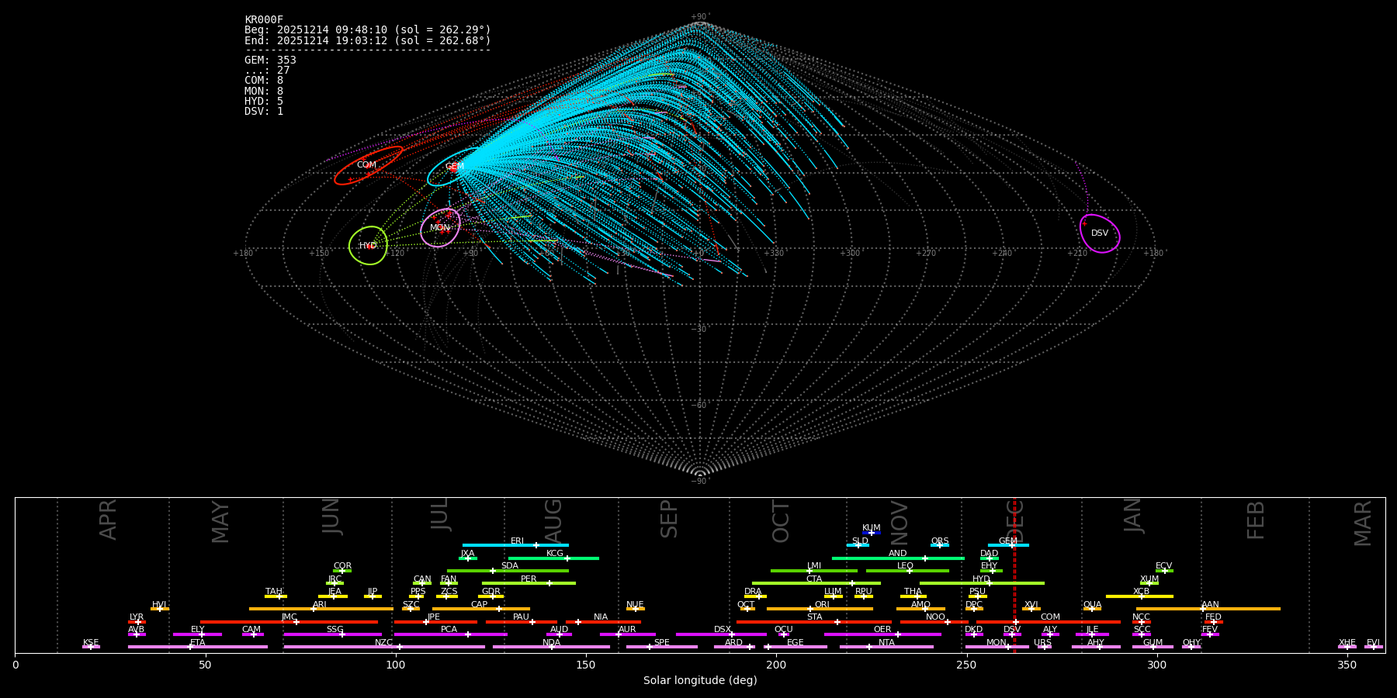Click the "...: 27" sporadic count line

pyautogui.click(x=267, y=71)
